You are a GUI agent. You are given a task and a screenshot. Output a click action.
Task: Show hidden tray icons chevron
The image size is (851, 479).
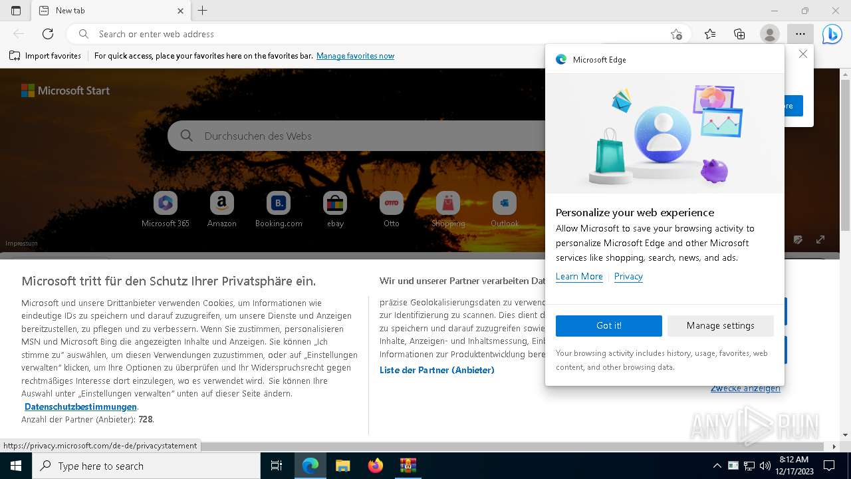coord(717,466)
